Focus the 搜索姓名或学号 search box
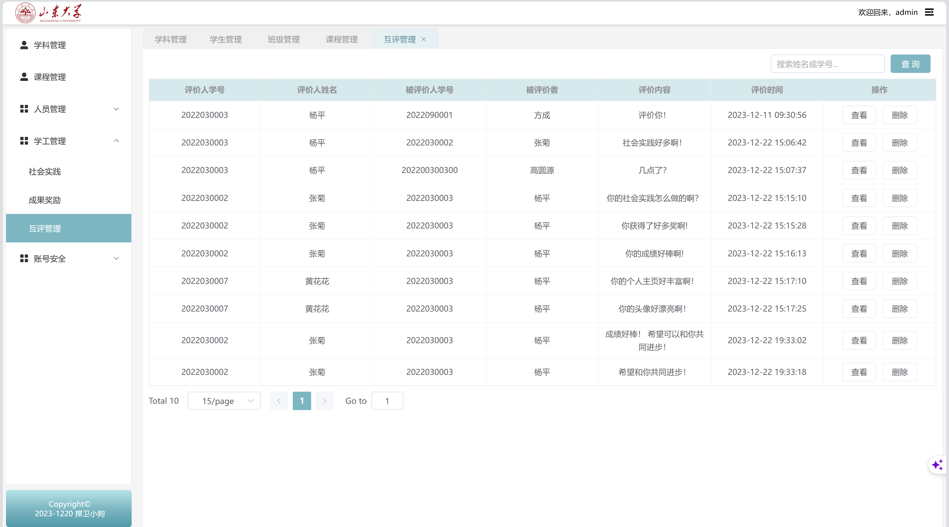Image resolution: width=949 pixels, height=527 pixels. point(828,64)
